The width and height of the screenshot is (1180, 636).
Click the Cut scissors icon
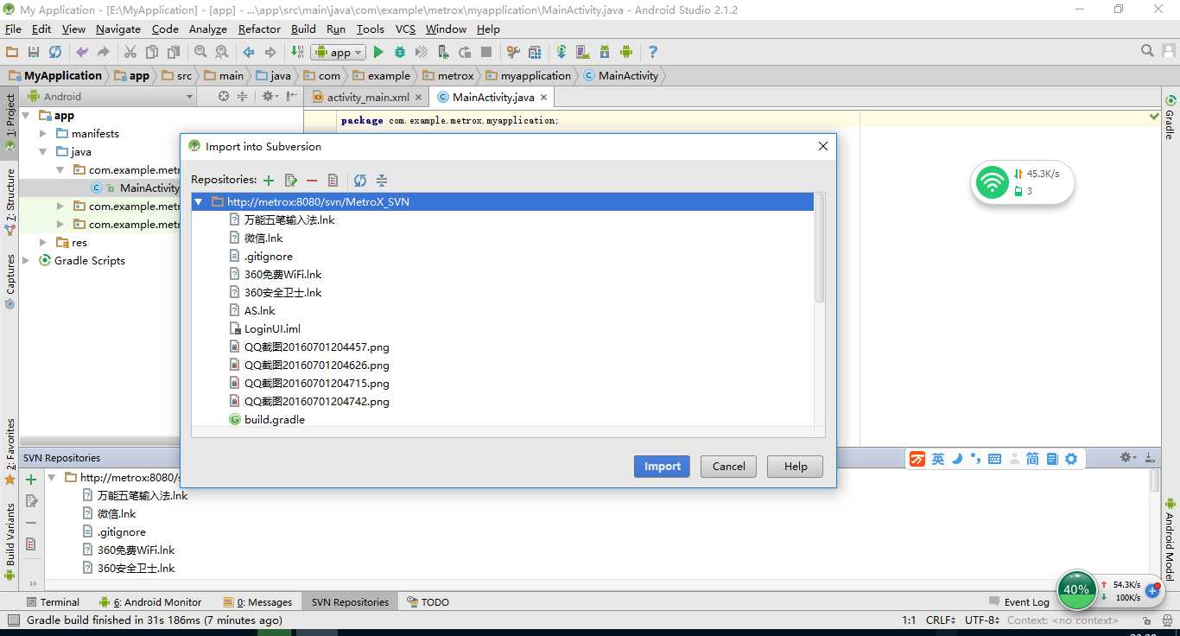pyautogui.click(x=130, y=52)
